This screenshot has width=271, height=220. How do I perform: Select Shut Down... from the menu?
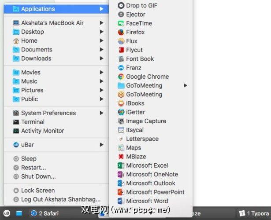[56, 176]
